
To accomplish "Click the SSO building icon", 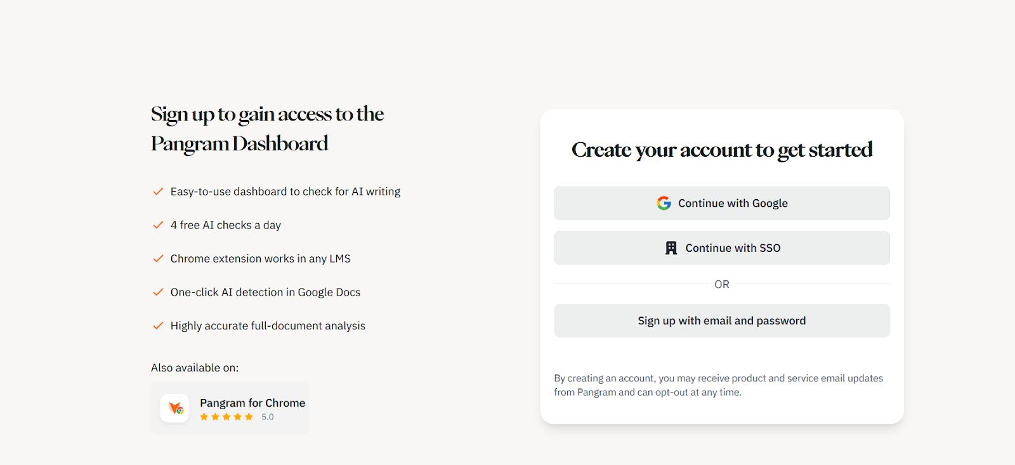I will click(671, 248).
